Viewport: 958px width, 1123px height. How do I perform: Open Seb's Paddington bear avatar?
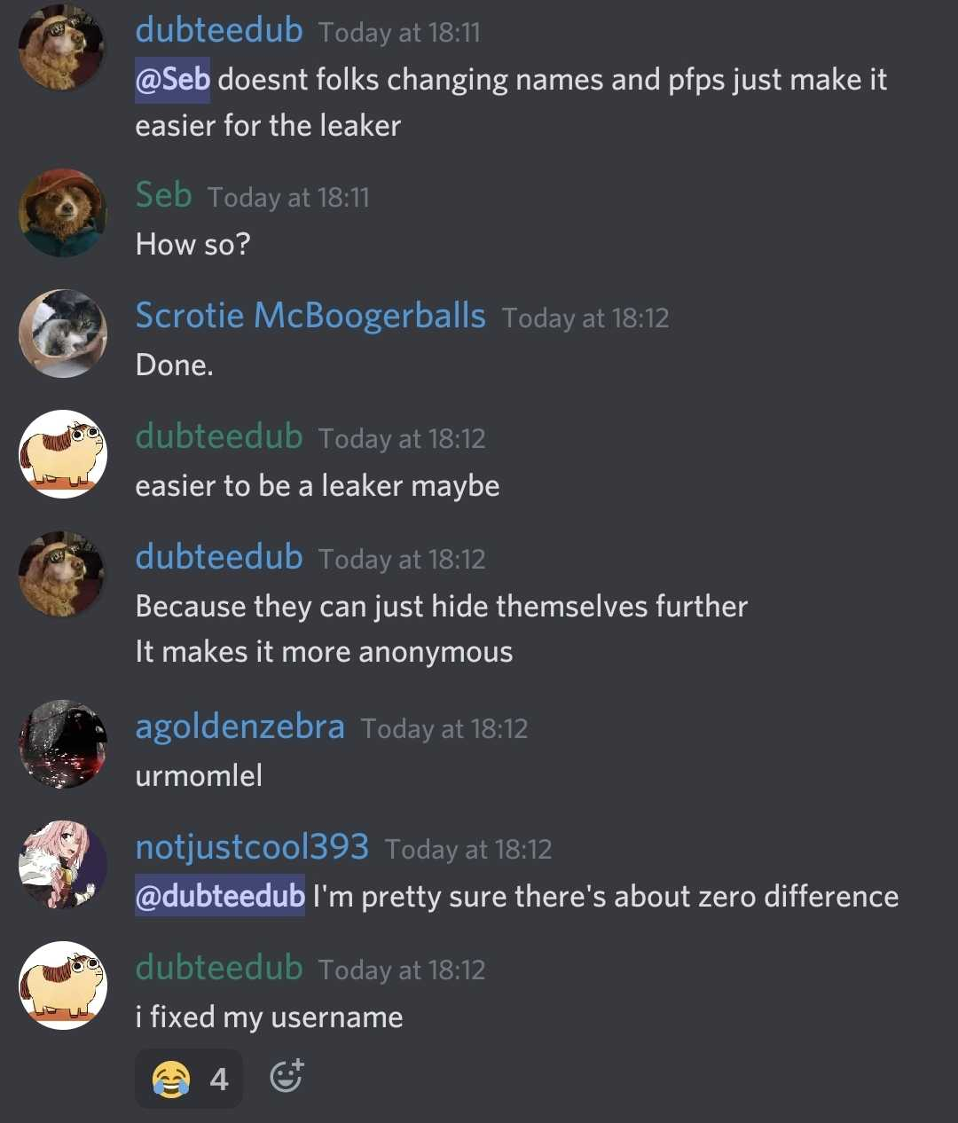tap(63, 213)
